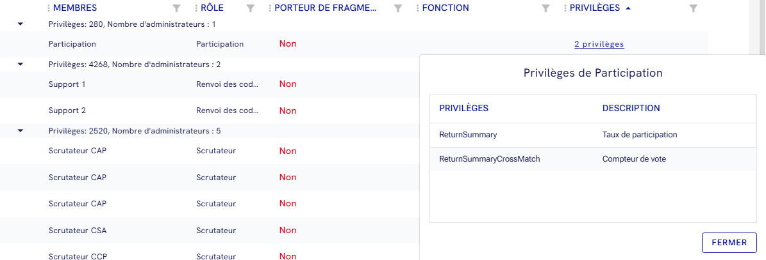Screen dimensions: 766x260
Task: Collapse the Privilèges 4268 group
Action: point(21,64)
